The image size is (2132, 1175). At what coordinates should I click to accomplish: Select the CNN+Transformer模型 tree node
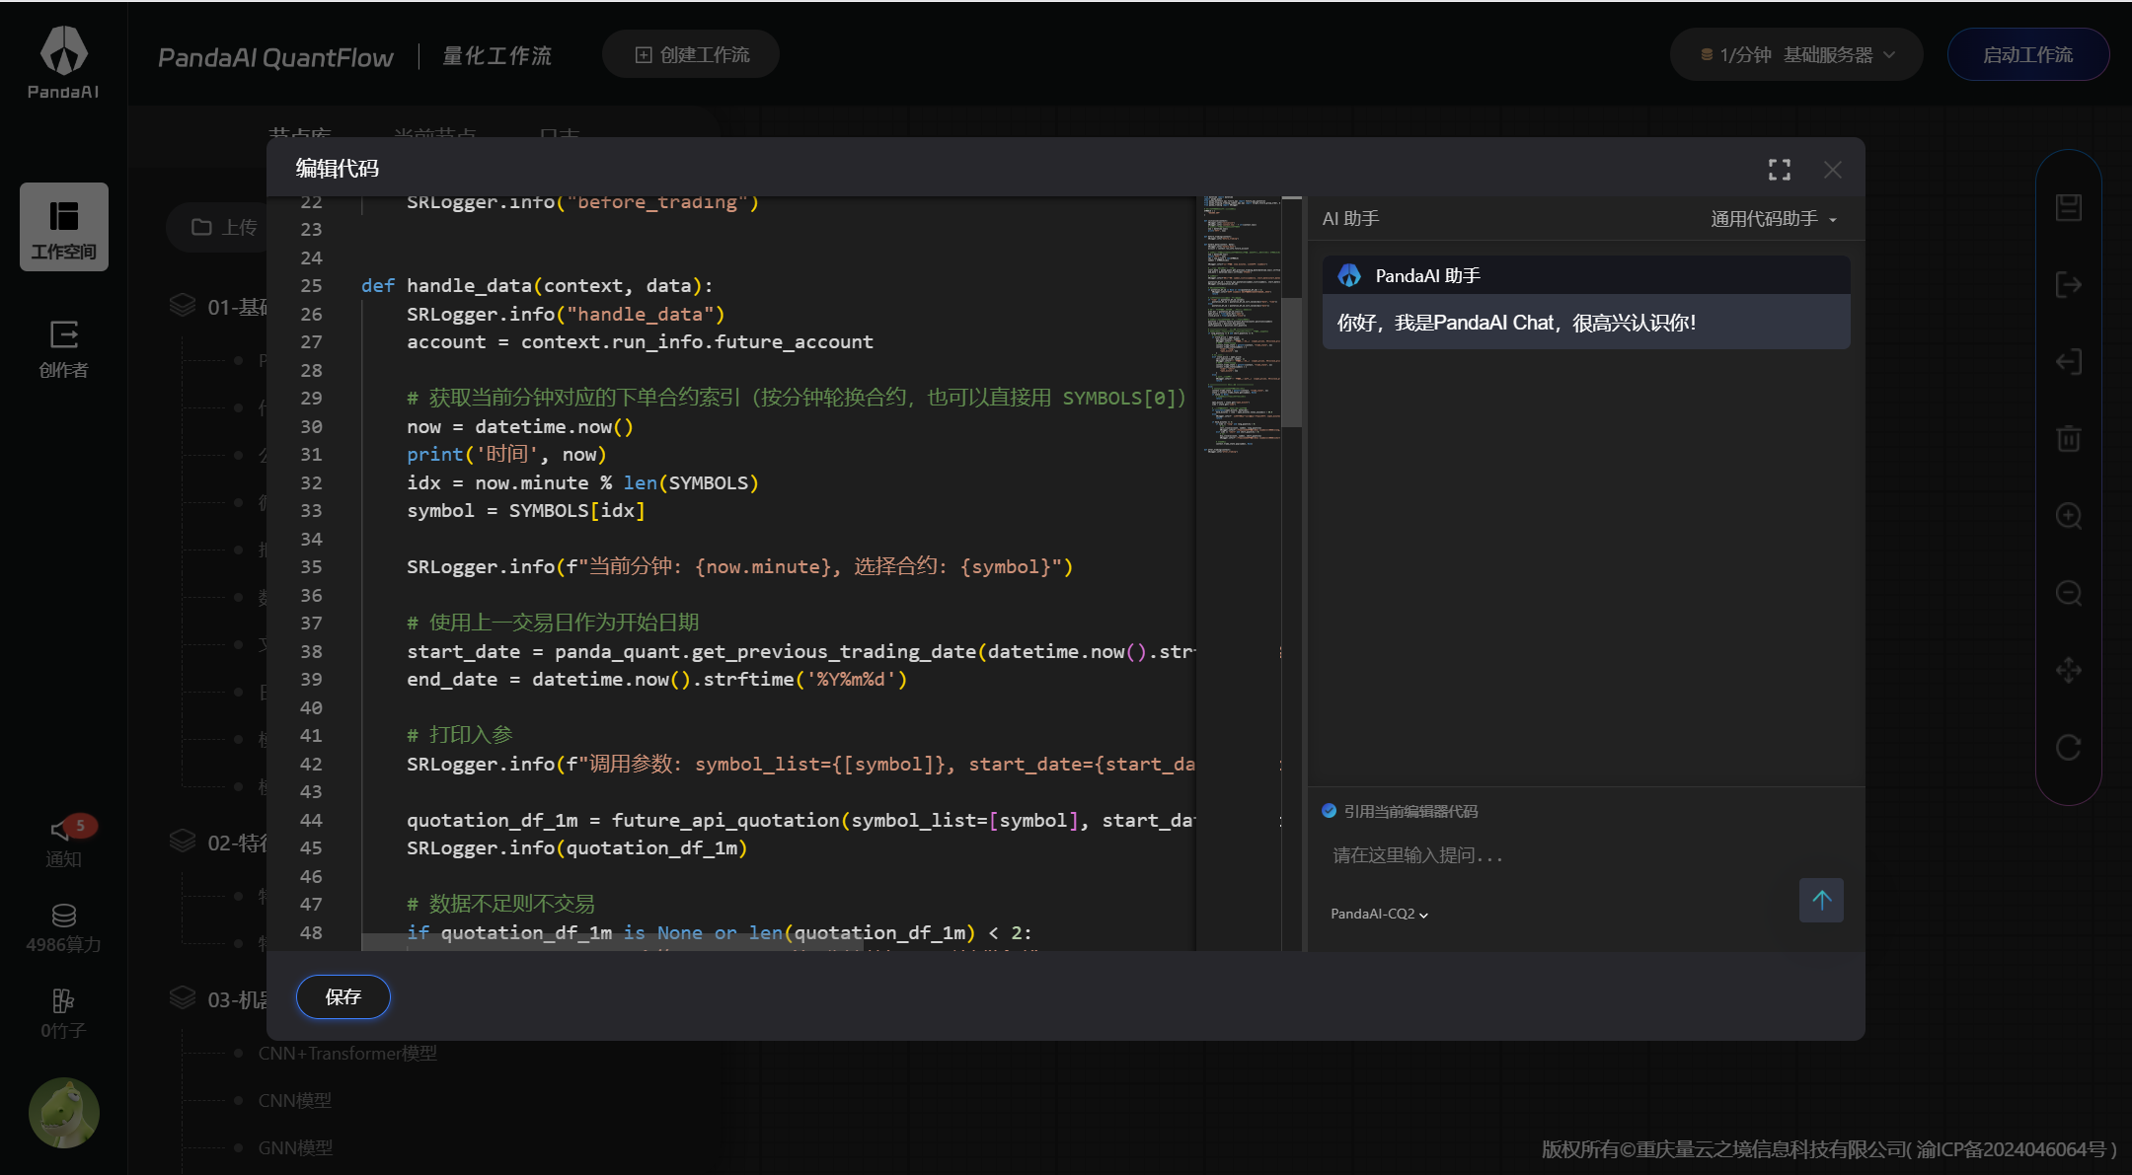coord(347,1054)
